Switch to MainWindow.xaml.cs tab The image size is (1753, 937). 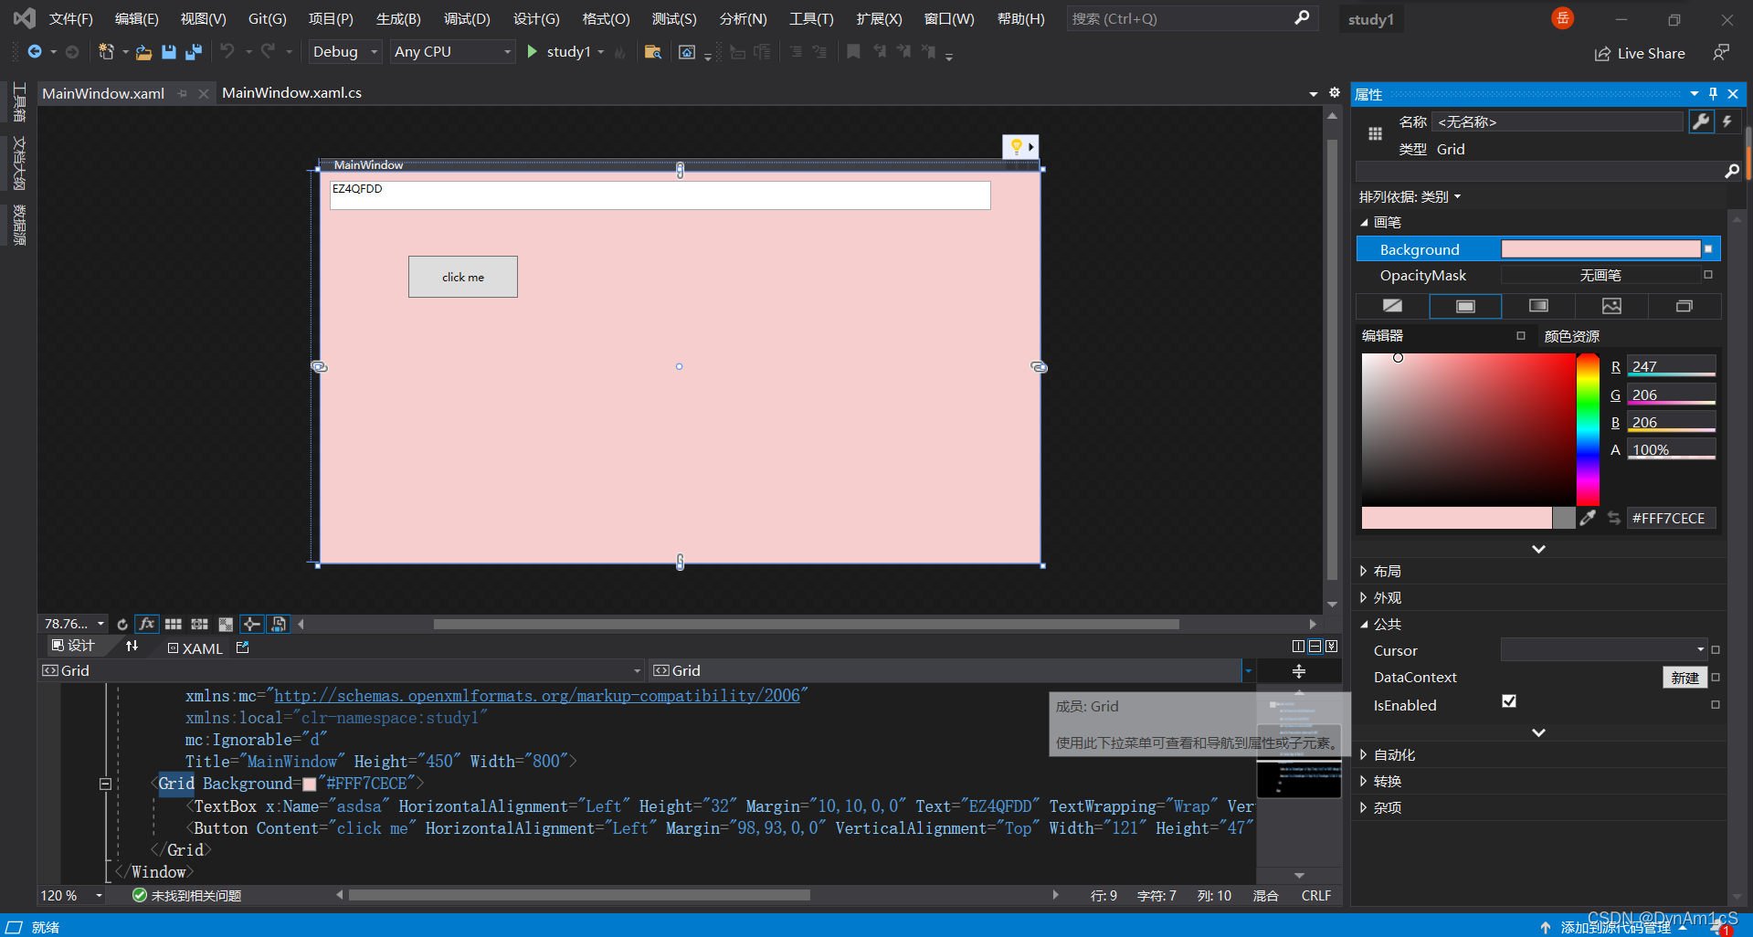pos(292,93)
